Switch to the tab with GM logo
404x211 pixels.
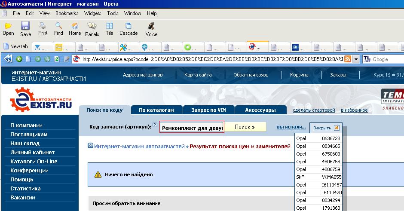point(300,47)
